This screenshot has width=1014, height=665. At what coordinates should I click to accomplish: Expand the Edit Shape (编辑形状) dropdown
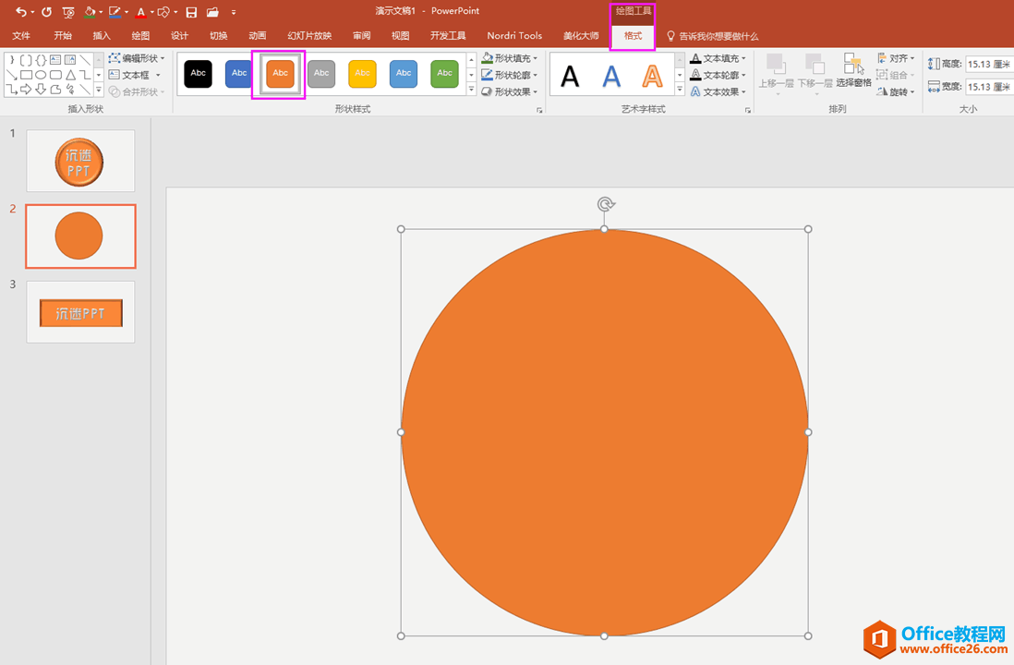tap(137, 58)
